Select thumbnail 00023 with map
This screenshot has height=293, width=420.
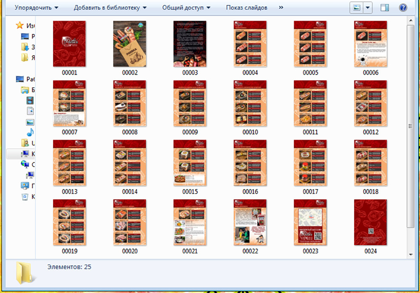coord(310,223)
